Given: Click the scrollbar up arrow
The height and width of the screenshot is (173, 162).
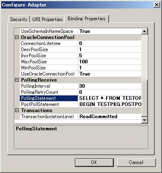Looking at the screenshot, I should click(x=145, y=31).
